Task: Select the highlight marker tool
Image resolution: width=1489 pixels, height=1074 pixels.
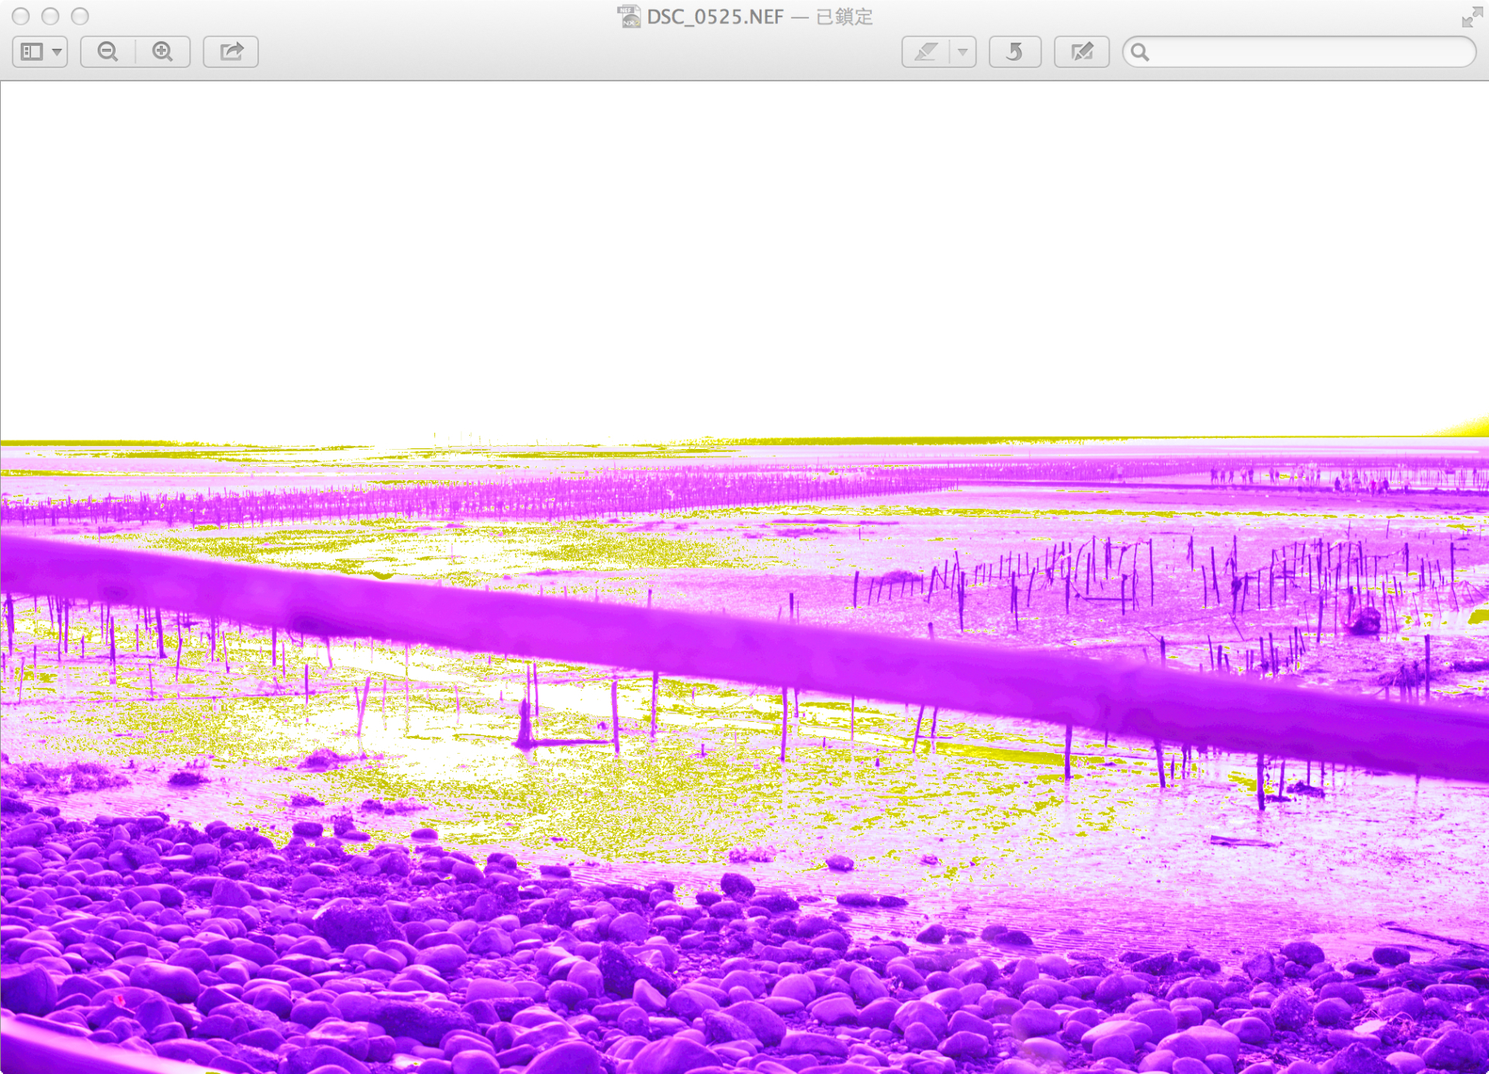Action: [x=926, y=52]
